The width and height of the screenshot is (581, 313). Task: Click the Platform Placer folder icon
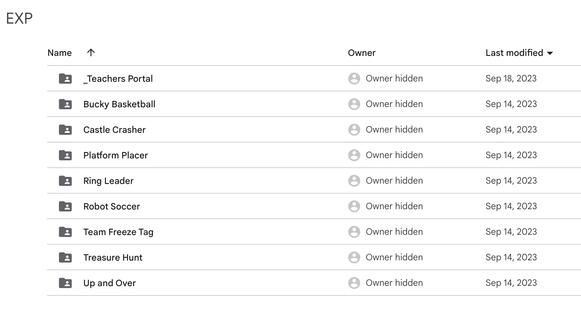65,155
